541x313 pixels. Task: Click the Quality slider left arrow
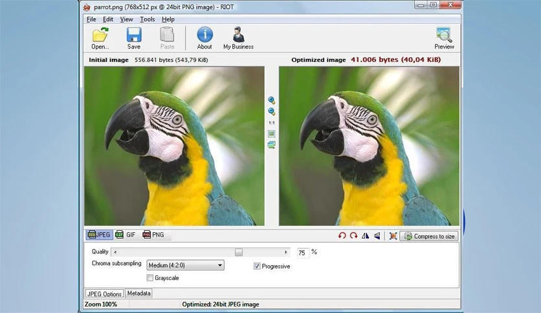(115, 252)
